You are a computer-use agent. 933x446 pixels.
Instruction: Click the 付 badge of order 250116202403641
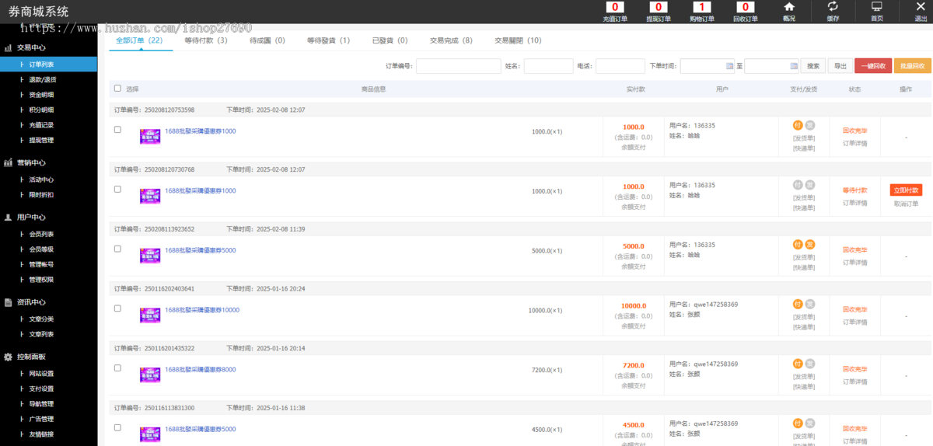(x=798, y=304)
